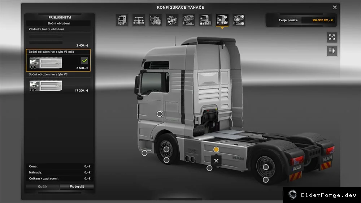This screenshot has height=203, width=361.
Task: Select the front wheel hub accessory node
Action: [166, 149]
